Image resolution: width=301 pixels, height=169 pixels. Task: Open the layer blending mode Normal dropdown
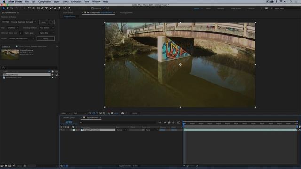tap(121, 130)
